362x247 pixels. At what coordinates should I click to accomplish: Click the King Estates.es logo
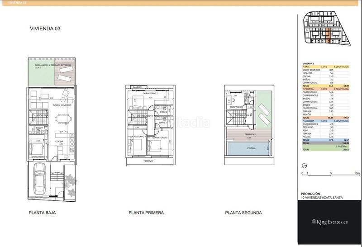(328, 222)
